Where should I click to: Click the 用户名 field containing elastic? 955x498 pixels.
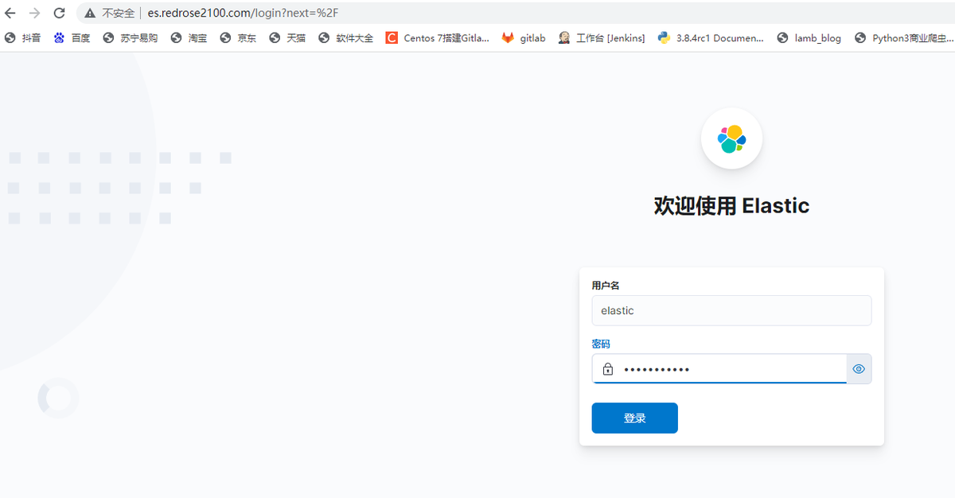731,310
